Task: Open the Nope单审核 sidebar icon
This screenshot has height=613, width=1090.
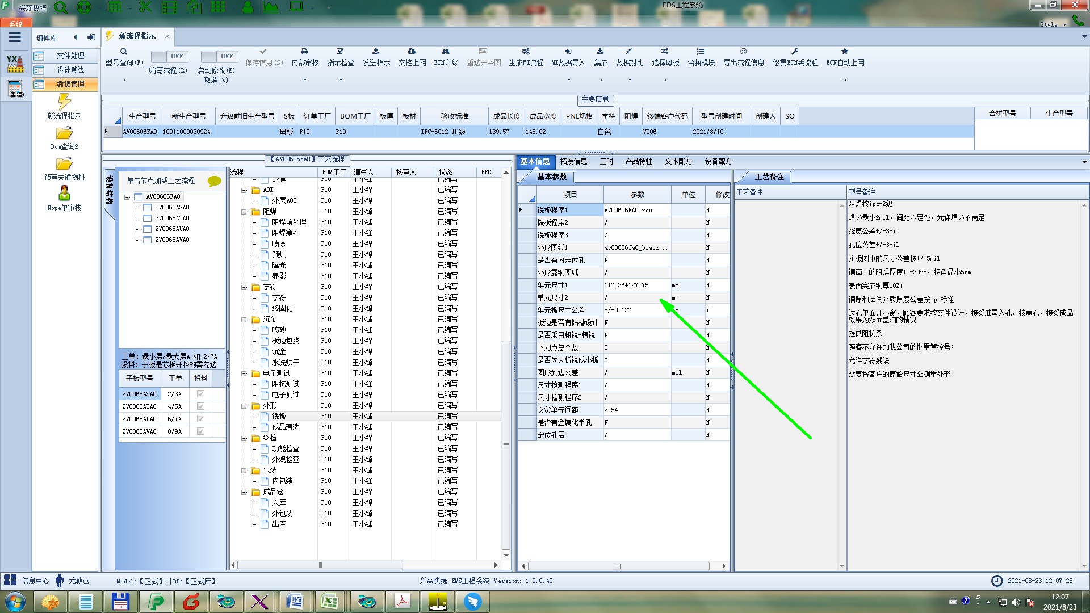Action: tap(64, 194)
